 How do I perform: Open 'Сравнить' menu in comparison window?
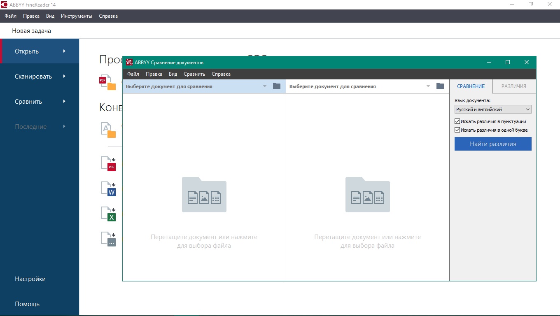(194, 74)
